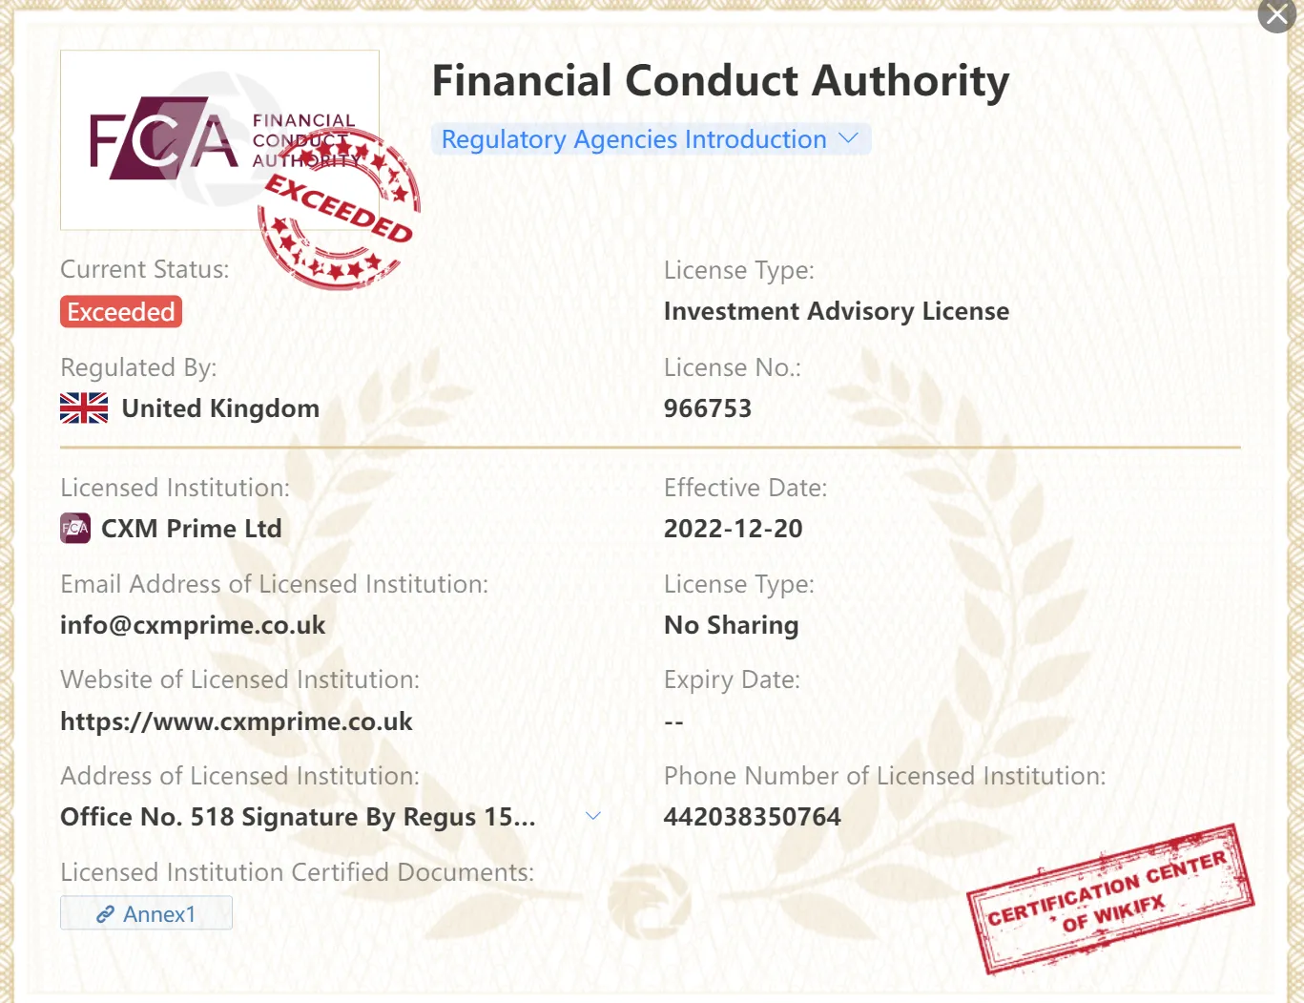Click the truncated Office No. 518 address text
Screen dimensions: 1304x1003
pos(298,817)
